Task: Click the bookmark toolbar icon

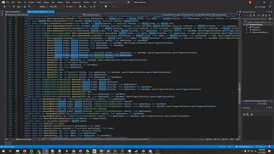Action: click(106, 7)
